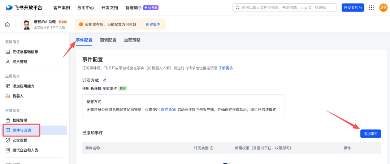This screenshot has width=390, height=164.
Task: Switch to the 加密策略 tab
Action: (132, 40)
